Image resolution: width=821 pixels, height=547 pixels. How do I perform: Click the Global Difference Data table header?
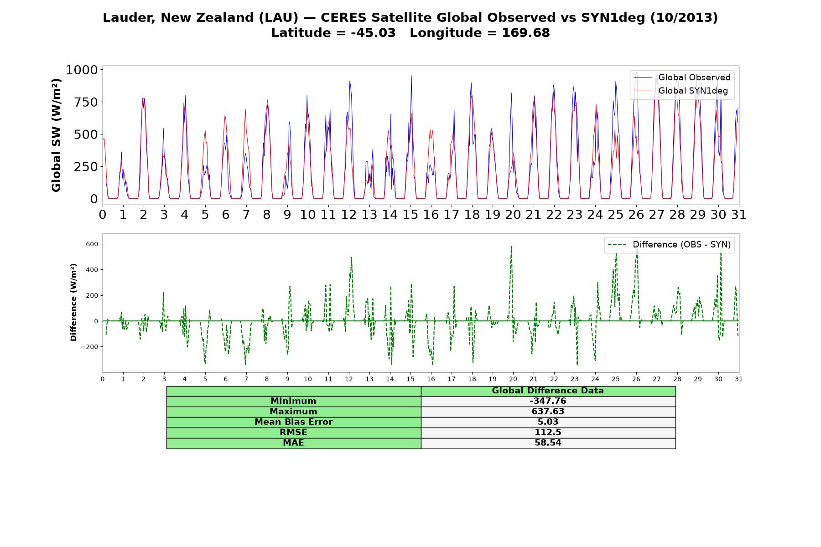pos(548,391)
